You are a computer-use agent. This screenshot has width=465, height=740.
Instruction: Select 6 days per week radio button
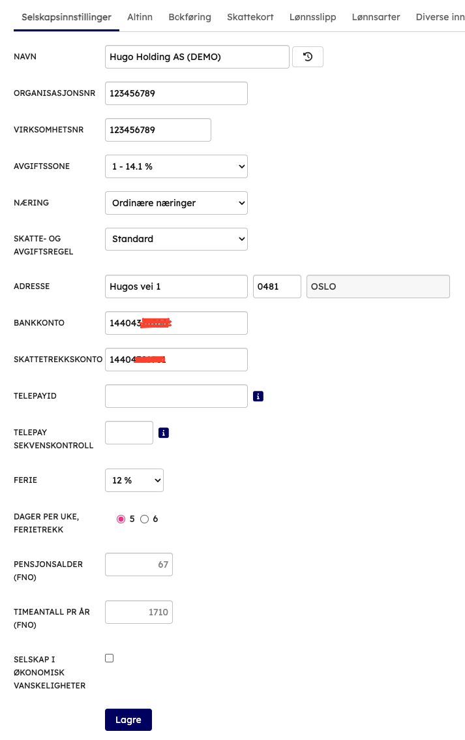(145, 519)
